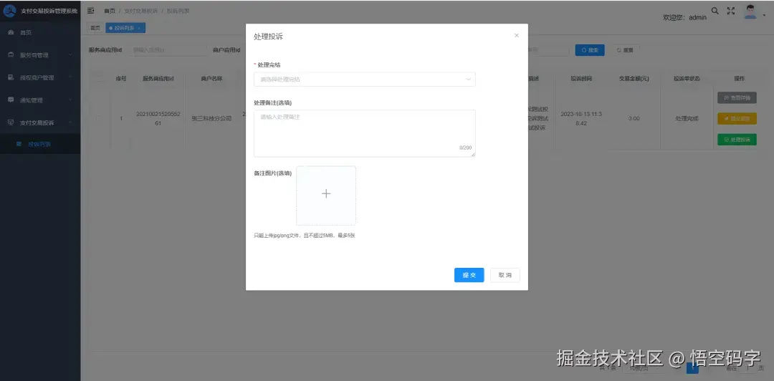Close the 投诉列表 page tab
Screen dimensions: 774x381
(139, 28)
